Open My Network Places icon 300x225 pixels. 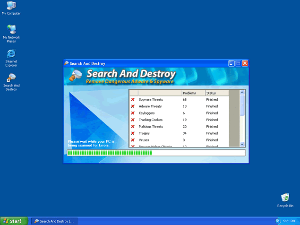coord(11,31)
